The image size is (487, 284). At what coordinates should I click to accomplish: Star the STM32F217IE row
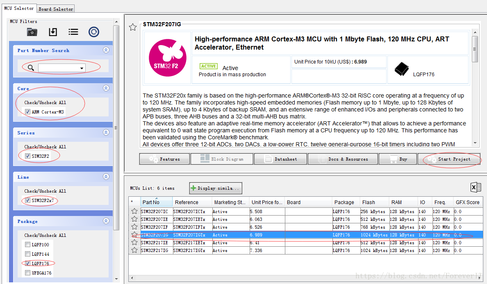pyautogui.click(x=134, y=243)
